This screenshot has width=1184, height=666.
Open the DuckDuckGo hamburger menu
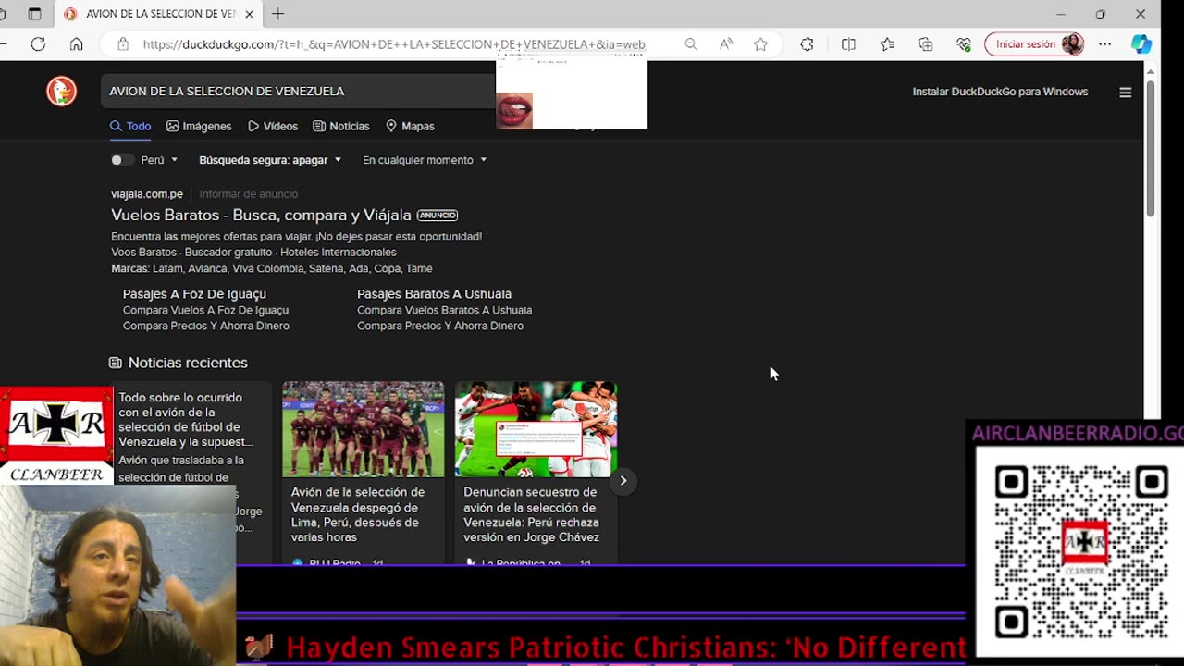pos(1126,92)
